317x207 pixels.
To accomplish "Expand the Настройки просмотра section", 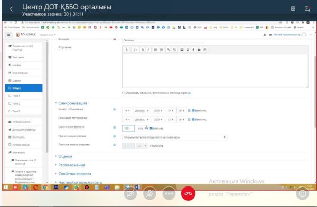I will [78, 182].
